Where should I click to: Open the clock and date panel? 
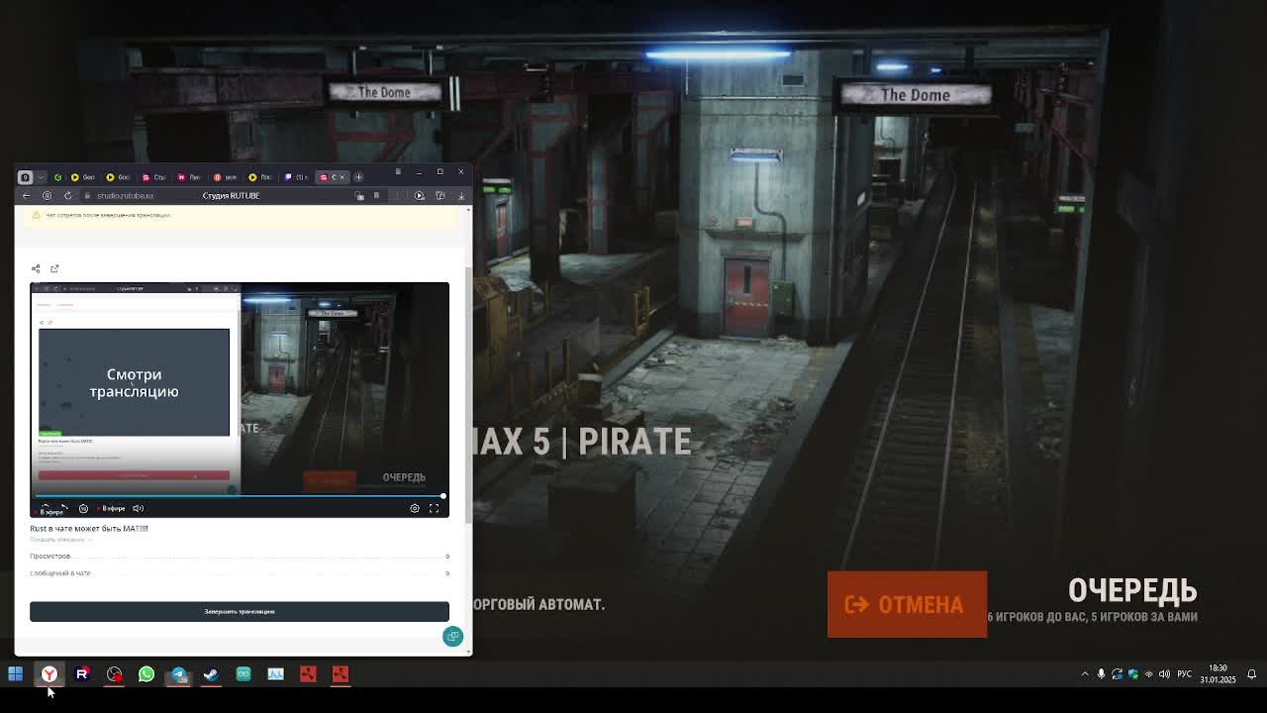(1218, 674)
